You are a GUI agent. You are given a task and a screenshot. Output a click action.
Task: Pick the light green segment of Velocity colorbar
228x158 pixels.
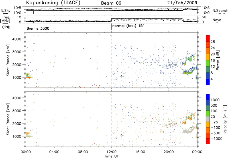pyautogui.click(x=208, y=114)
